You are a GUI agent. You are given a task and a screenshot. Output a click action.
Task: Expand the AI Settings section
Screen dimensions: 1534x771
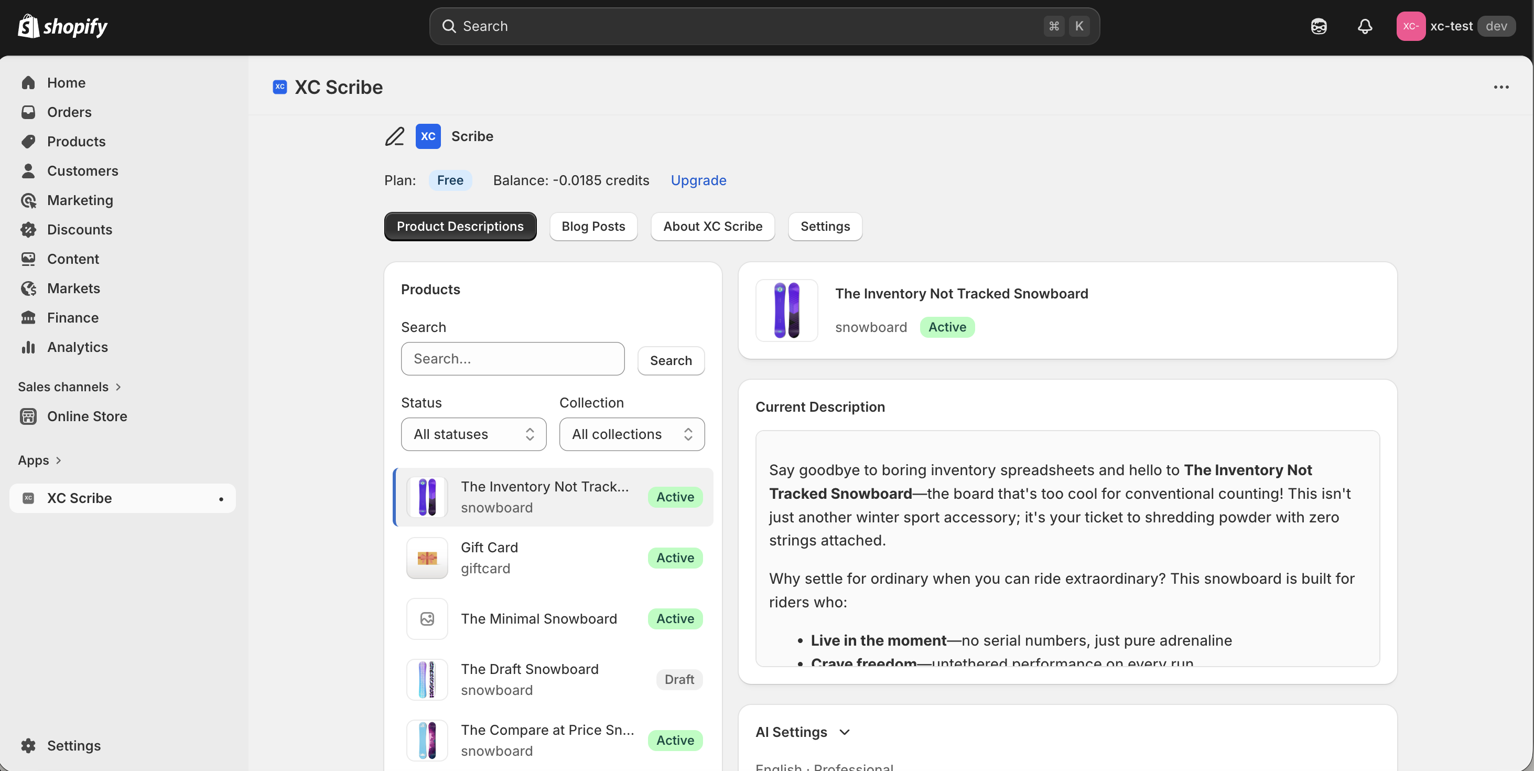point(802,732)
